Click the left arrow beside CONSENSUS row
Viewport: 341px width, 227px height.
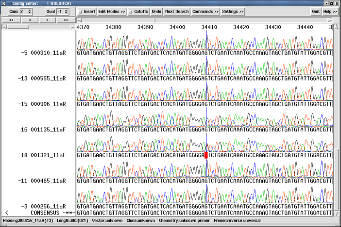(6, 213)
